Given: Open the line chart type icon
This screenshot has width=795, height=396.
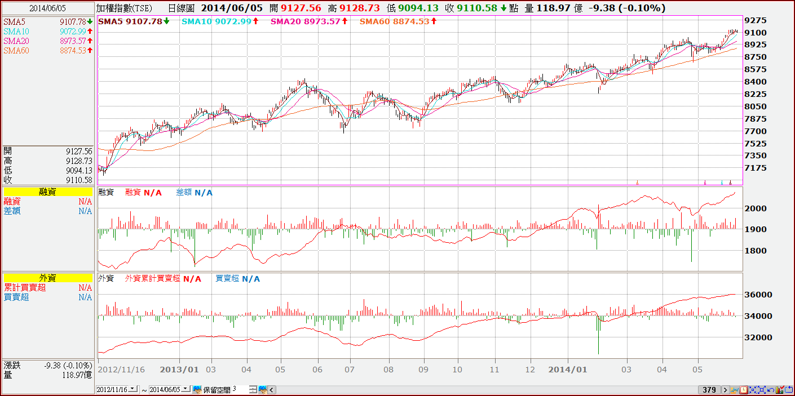Looking at the screenshot, I should pyautogui.click(x=735, y=390).
